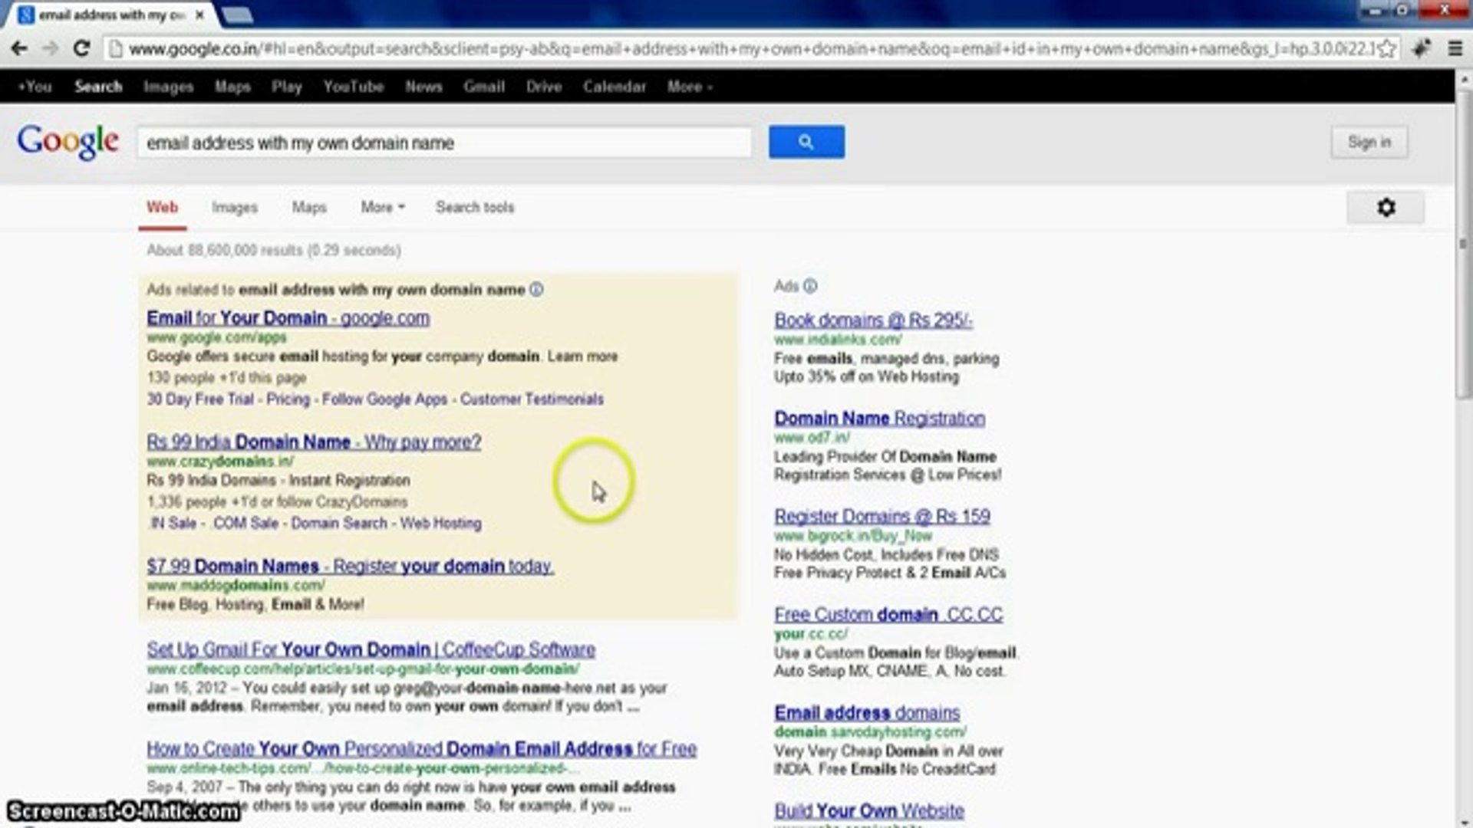
Task: Open search settings gear icon
Action: pyautogui.click(x=1386, y=208)
